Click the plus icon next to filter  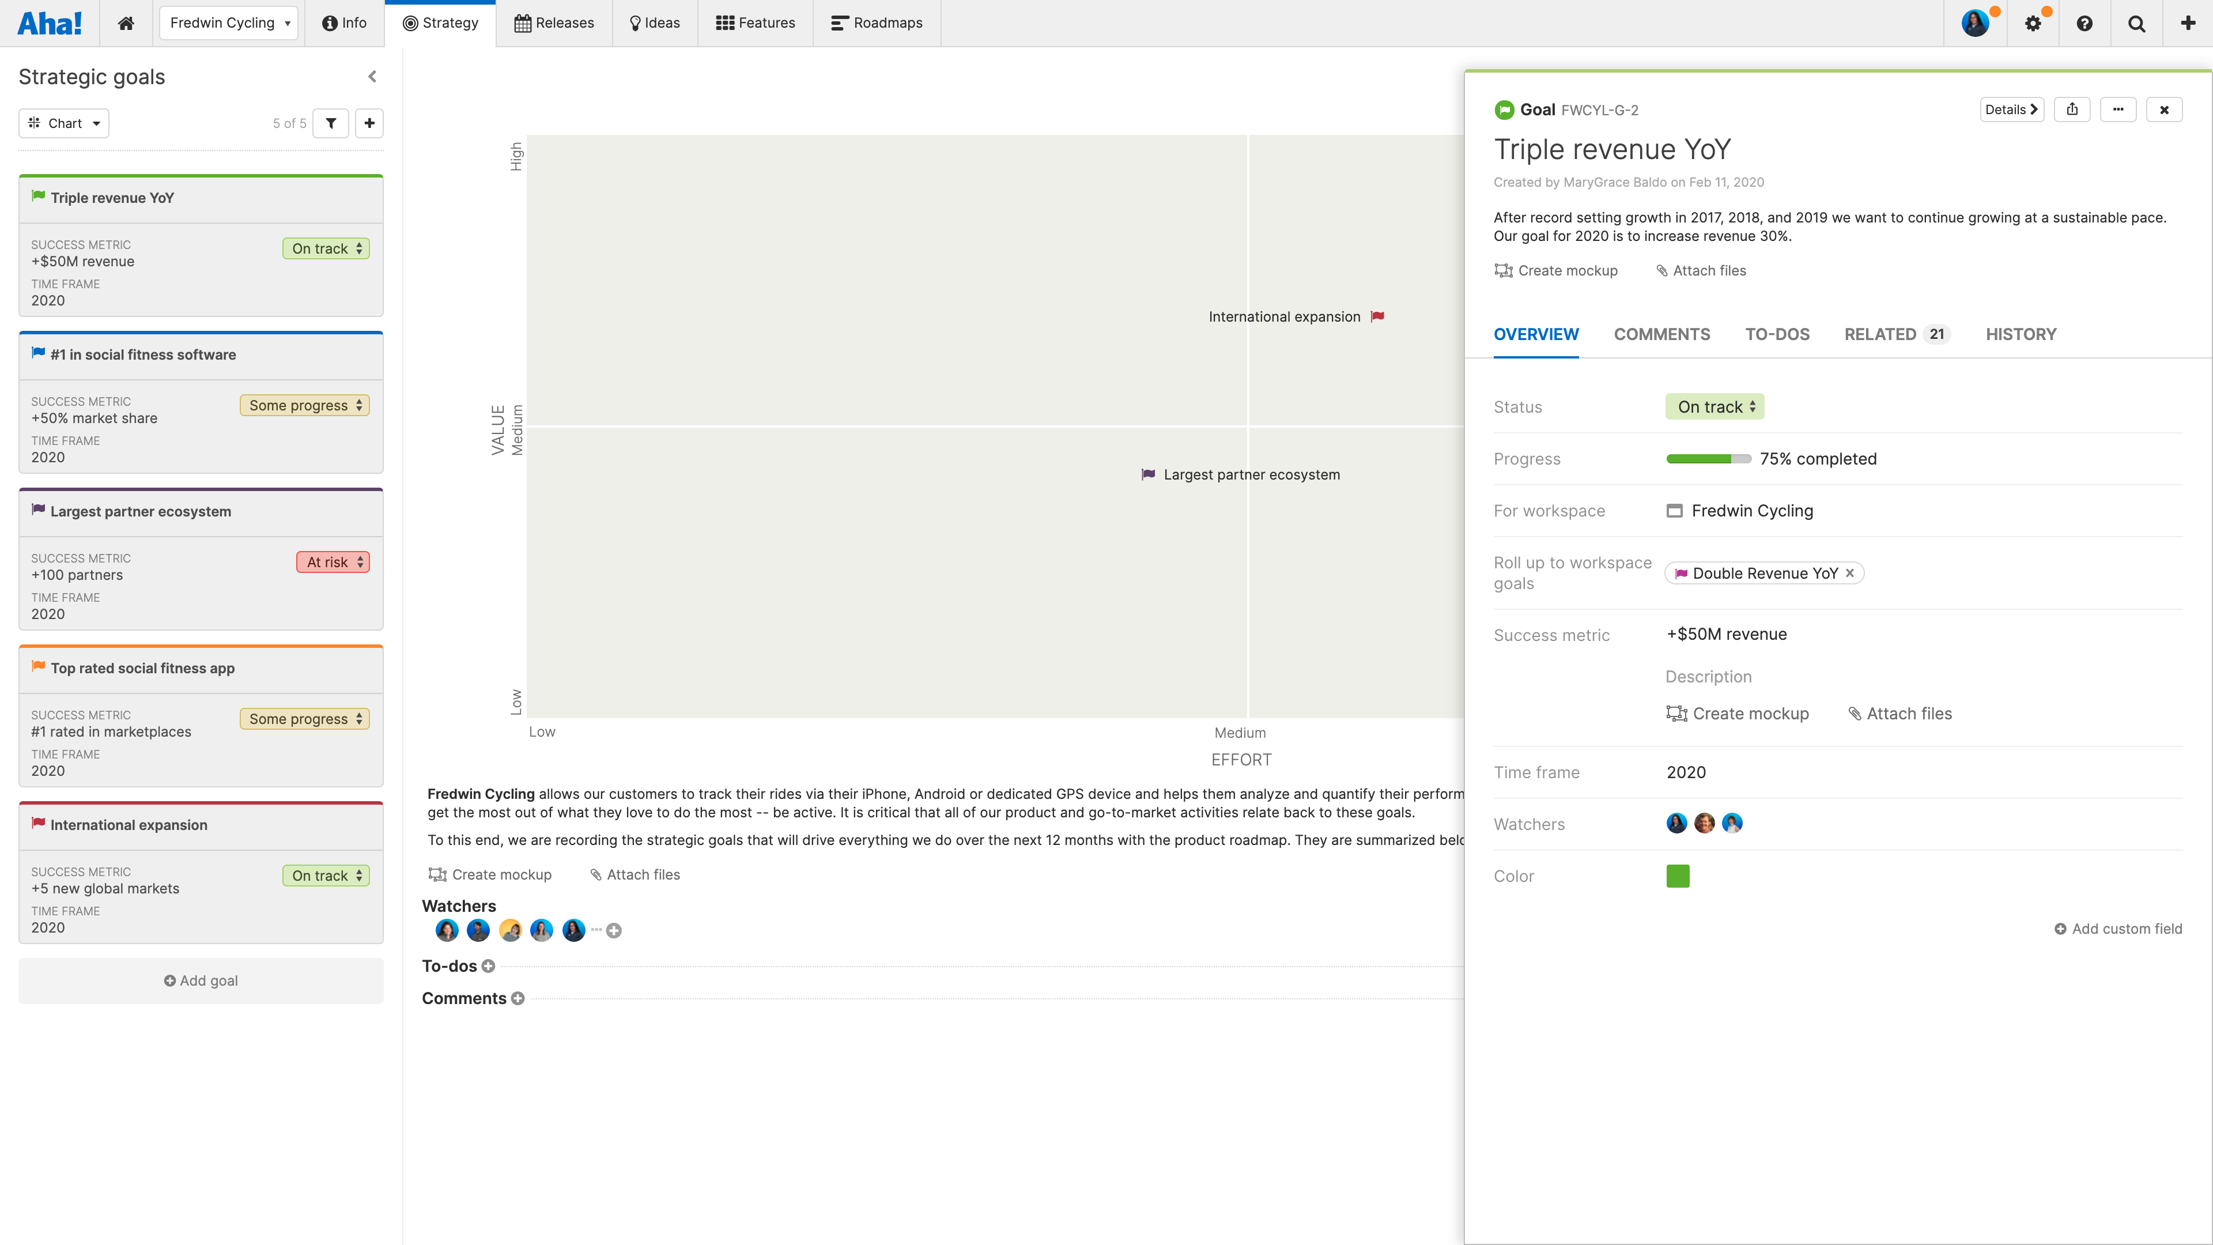click(369, 123)
